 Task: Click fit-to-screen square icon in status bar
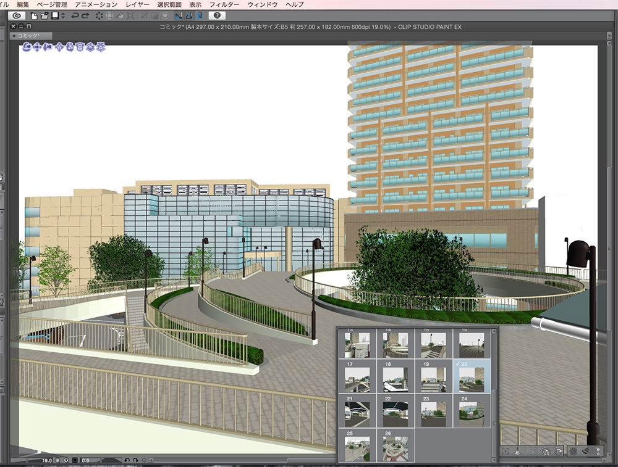point(75,460)
